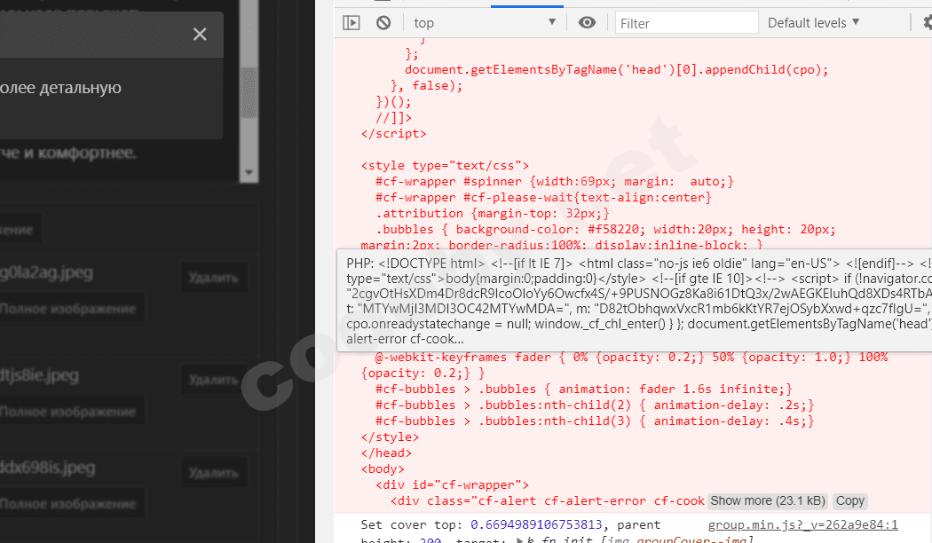Toggle the console sidebar panel icon

pyautogui.click(x=351, y=23)
